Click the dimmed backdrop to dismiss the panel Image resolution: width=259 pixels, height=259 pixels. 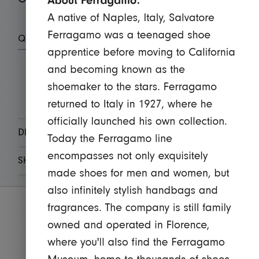(13, 223)
